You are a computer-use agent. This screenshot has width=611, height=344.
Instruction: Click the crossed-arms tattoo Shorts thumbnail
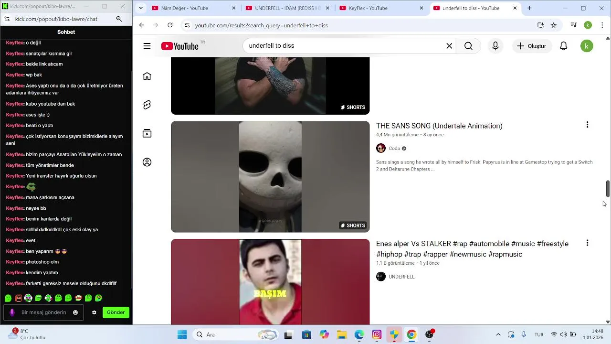coord(270,86)
